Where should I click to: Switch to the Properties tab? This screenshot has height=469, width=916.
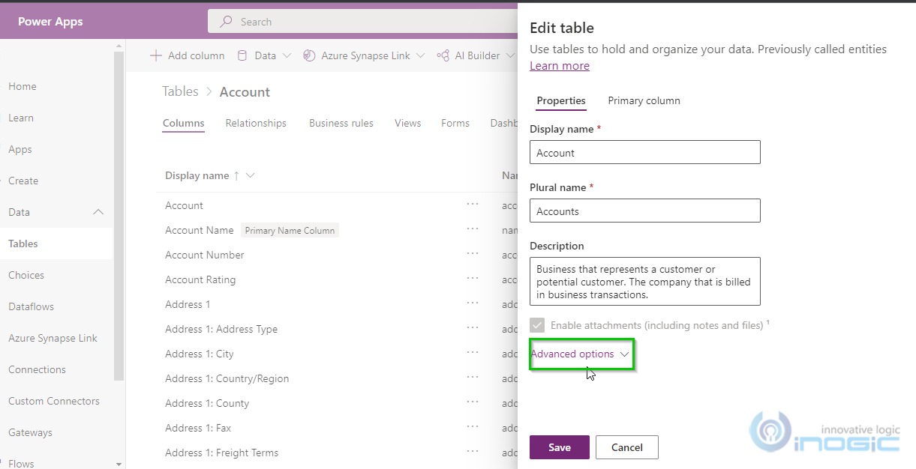pyautogui.click(x=561, y=100)
